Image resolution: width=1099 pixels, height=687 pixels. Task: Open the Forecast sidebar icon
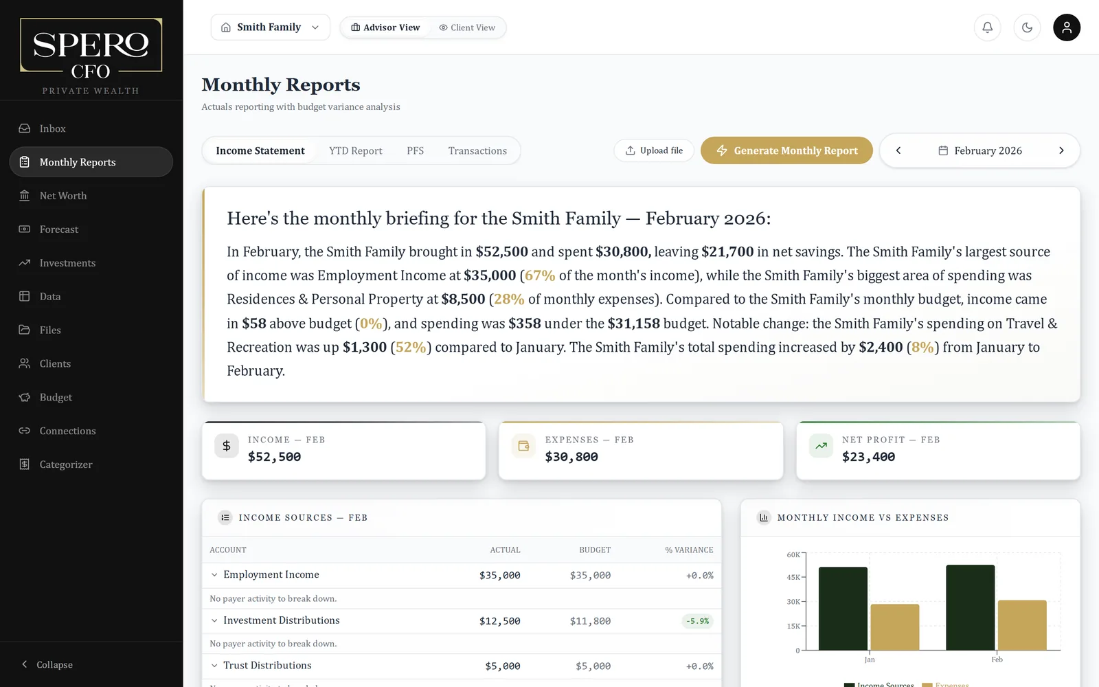[25, 229]
